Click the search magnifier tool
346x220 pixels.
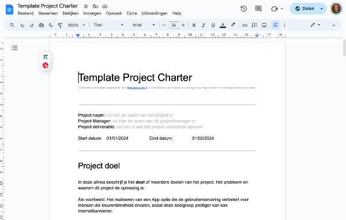pos(12,25)
